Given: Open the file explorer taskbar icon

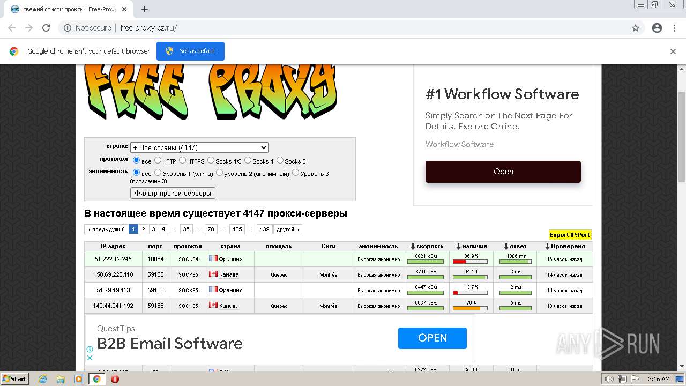Looking at the screenshot, I should coord(61,379).
